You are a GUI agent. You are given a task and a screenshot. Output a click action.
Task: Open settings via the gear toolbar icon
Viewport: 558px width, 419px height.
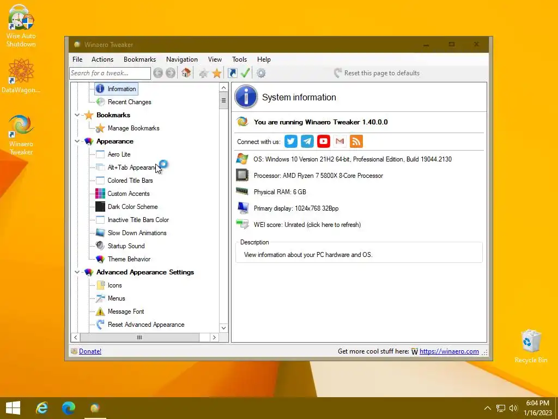point(261,74)
